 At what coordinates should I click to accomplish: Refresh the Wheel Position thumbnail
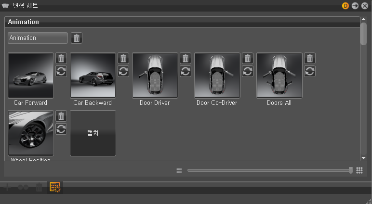tap(61, 129)
